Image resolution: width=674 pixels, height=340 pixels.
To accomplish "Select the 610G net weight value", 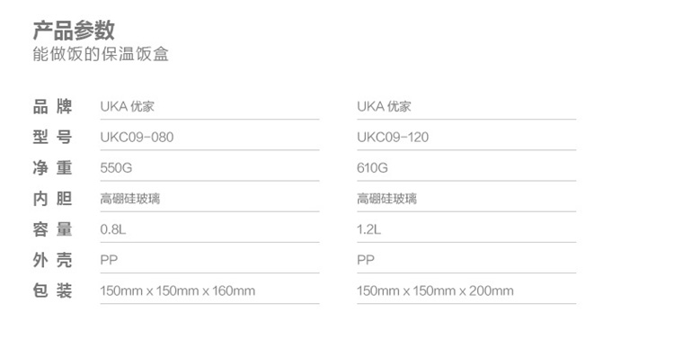I will coord(372,168).
